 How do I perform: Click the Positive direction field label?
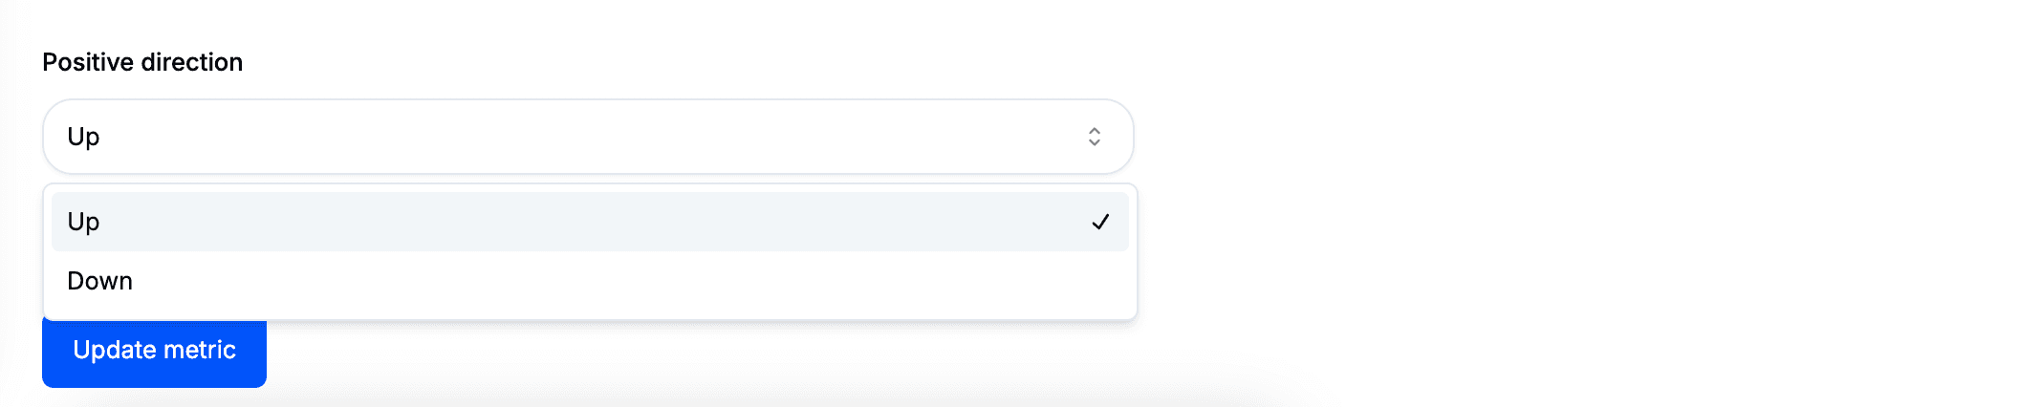tap(142, 62)
